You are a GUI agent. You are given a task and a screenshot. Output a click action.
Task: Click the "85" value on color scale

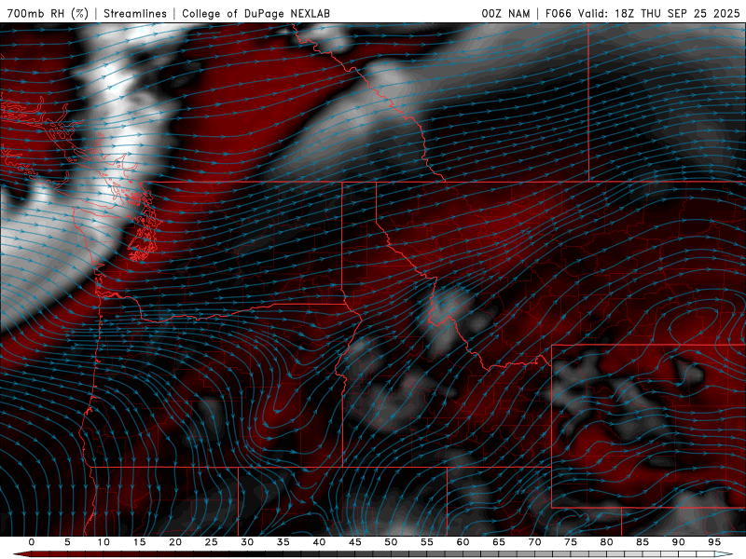click(642, 542)
